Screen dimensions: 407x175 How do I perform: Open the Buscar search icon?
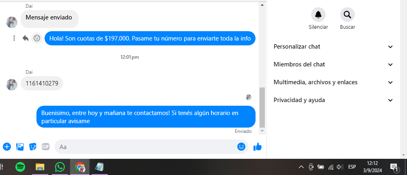(x=347, y=15)
